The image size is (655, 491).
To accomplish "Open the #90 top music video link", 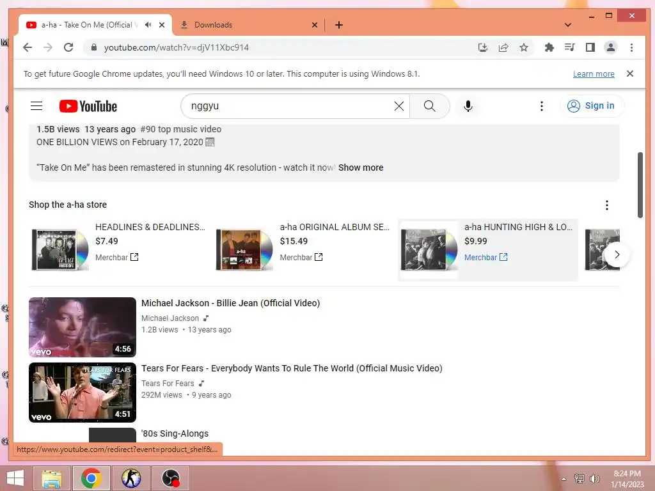I will coord(181,129).
